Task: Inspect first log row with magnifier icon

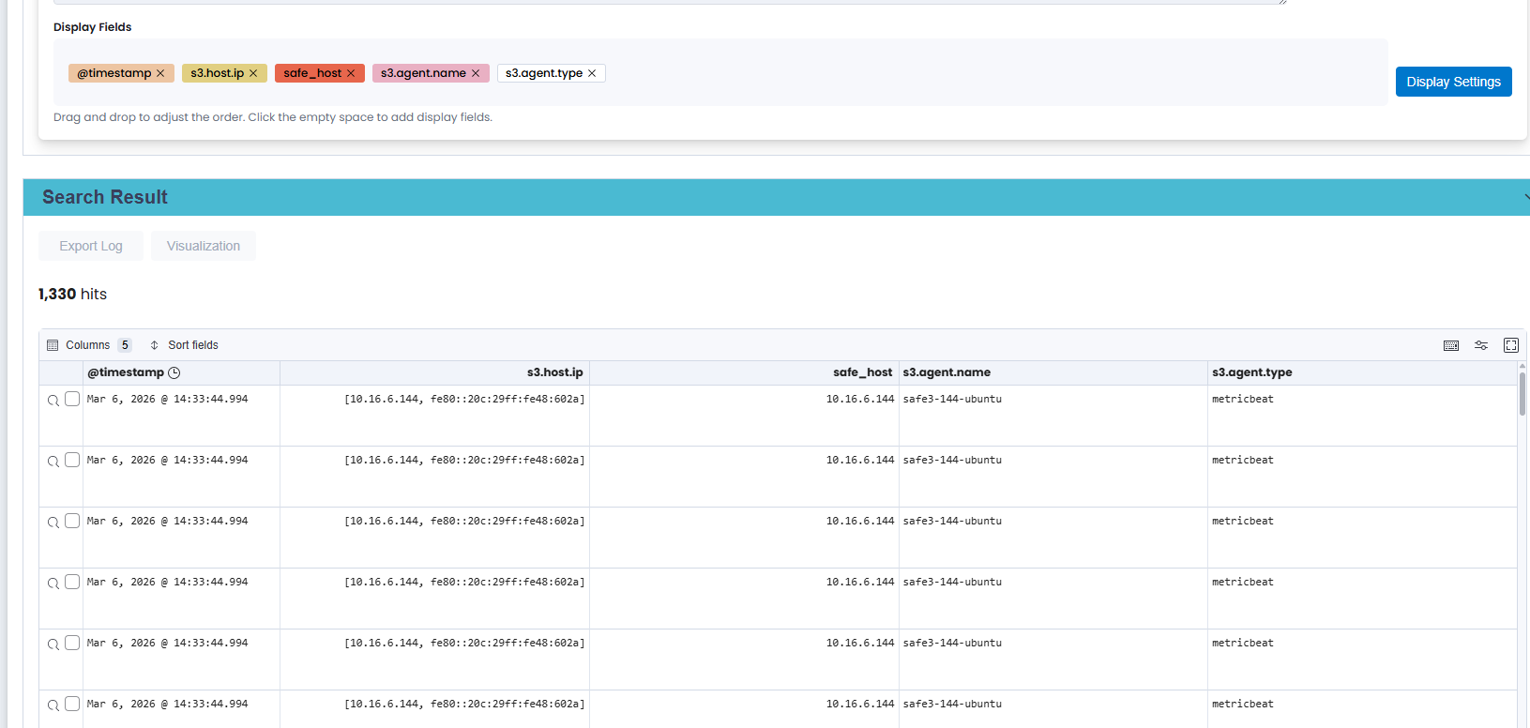Action: tap(53, 401)
